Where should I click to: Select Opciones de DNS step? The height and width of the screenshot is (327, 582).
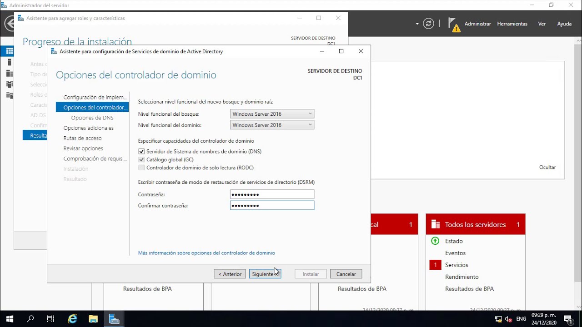click(x=92, y=118)
